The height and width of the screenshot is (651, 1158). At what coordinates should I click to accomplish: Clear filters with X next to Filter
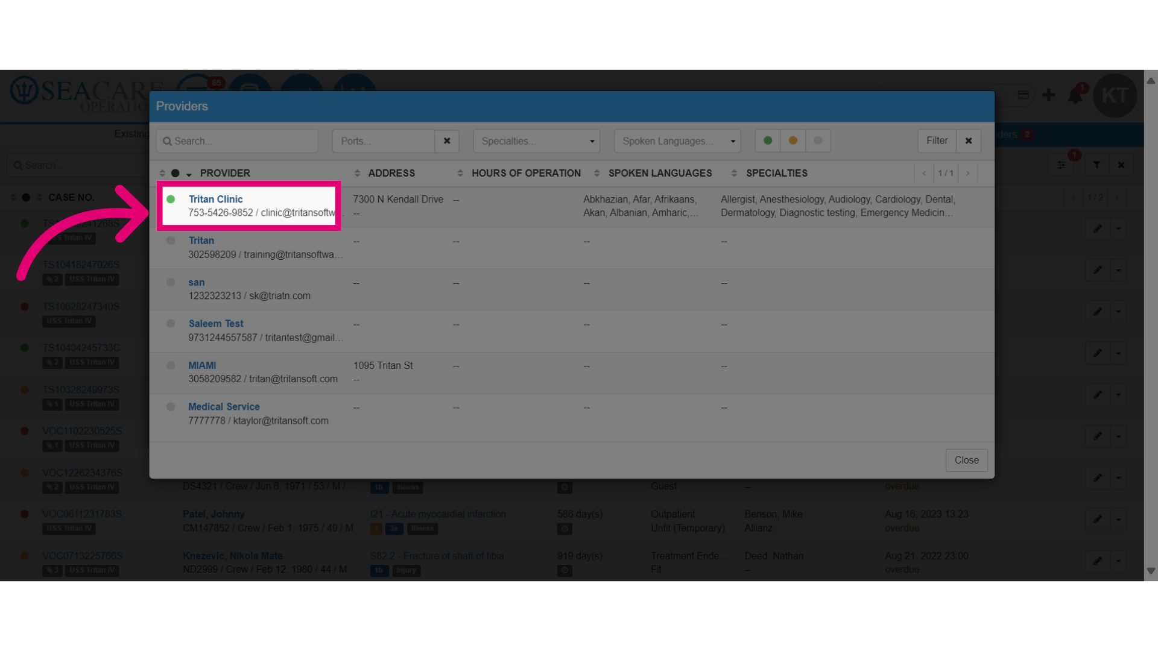click(969, 140)
